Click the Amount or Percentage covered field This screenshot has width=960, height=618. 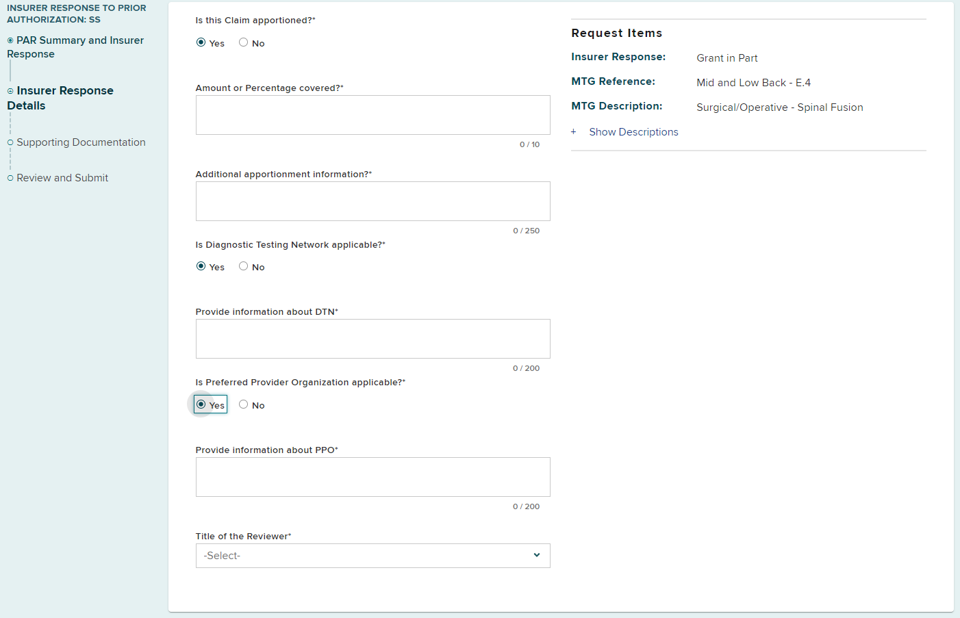[x=372, y=115]
